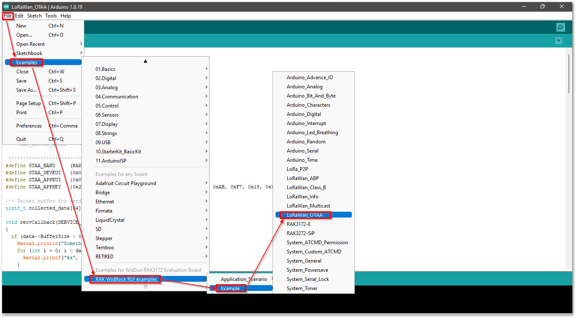Open the Arduino_Interrupt example
This screenshot has width=576, height=318.
313,123
